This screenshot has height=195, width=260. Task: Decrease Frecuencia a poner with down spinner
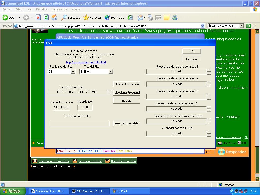point(110,94)
